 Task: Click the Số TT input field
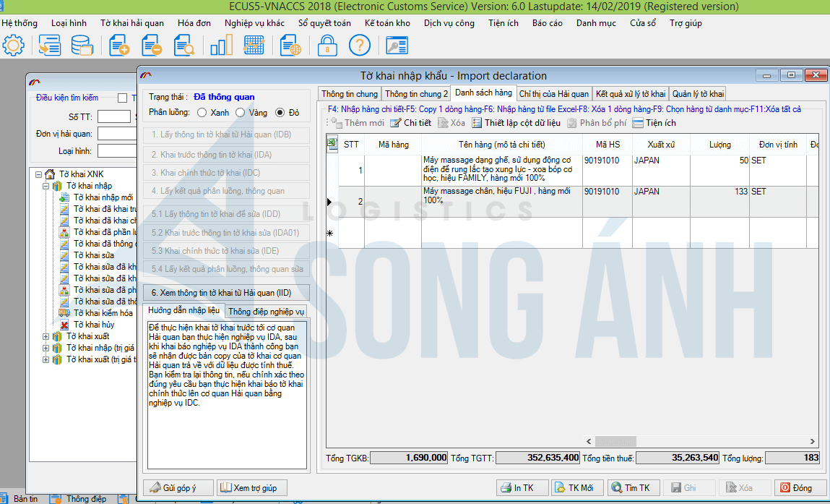pos(113,116)
